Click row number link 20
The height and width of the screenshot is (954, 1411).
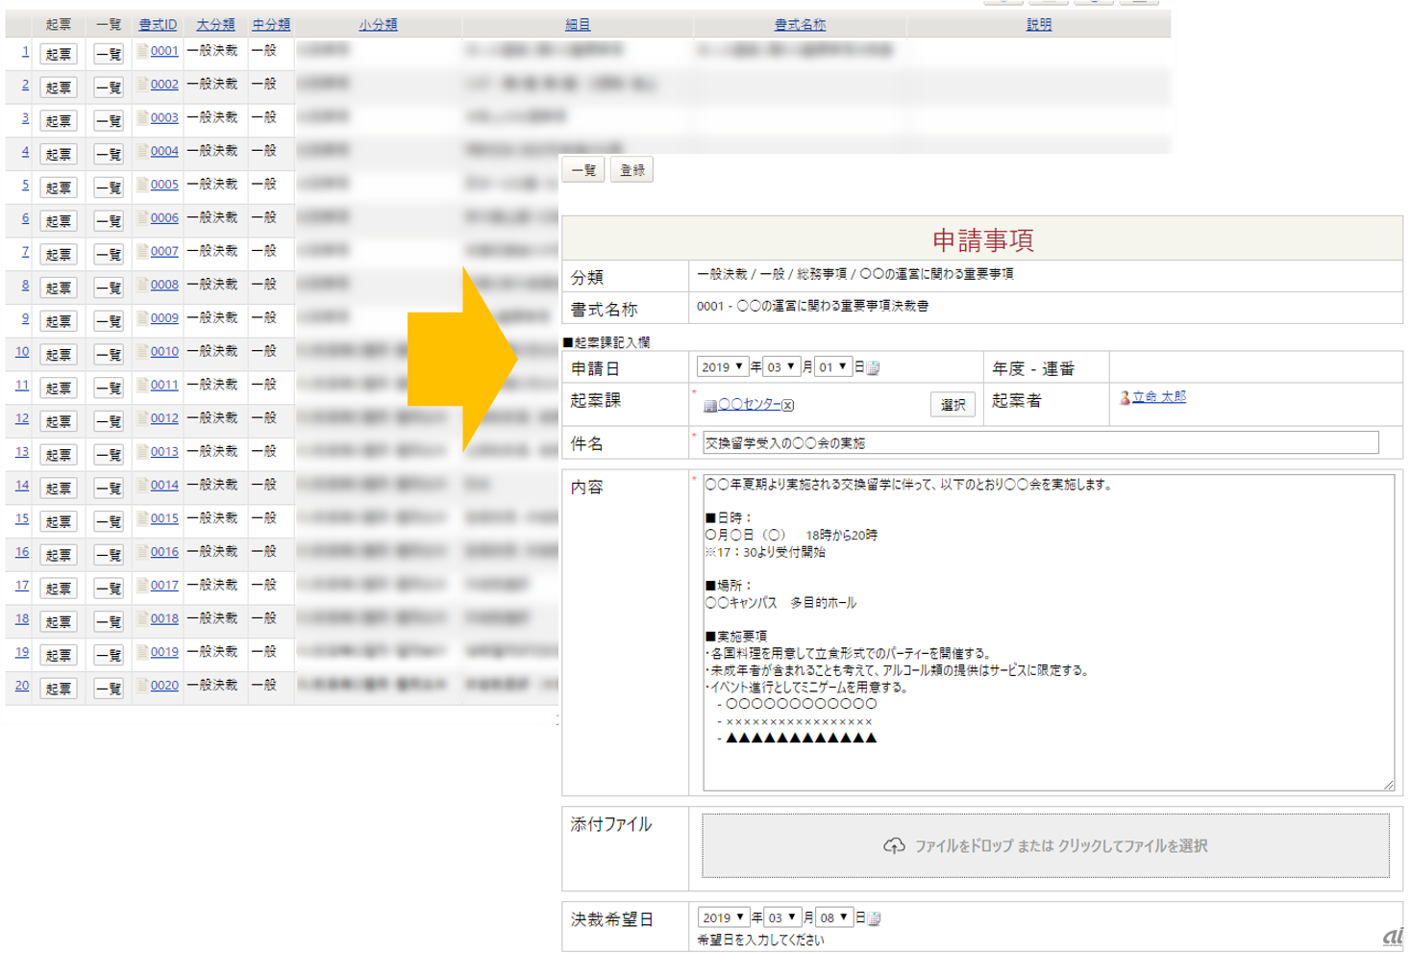coord(22,686)
